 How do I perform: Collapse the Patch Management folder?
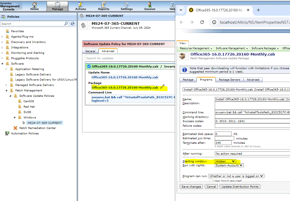6,91
